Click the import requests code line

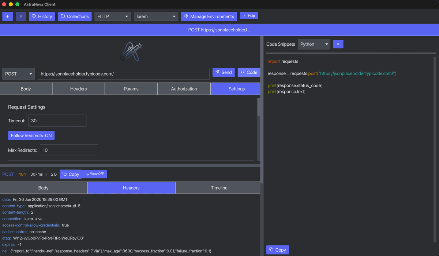[283, 61]
